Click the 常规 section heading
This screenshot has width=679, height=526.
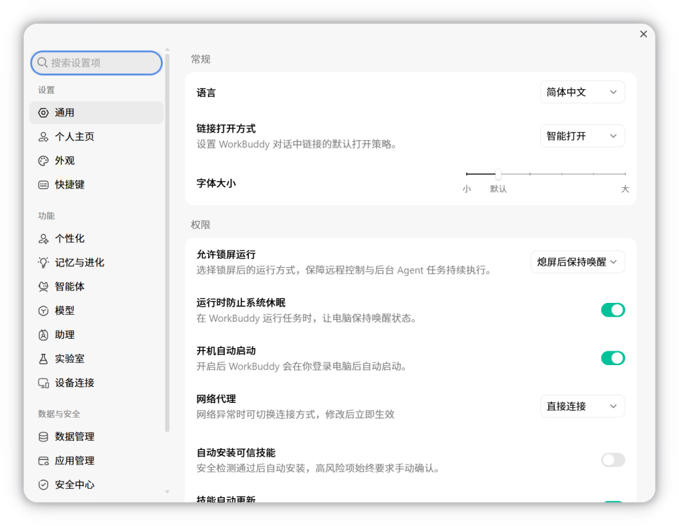[201, 59]
